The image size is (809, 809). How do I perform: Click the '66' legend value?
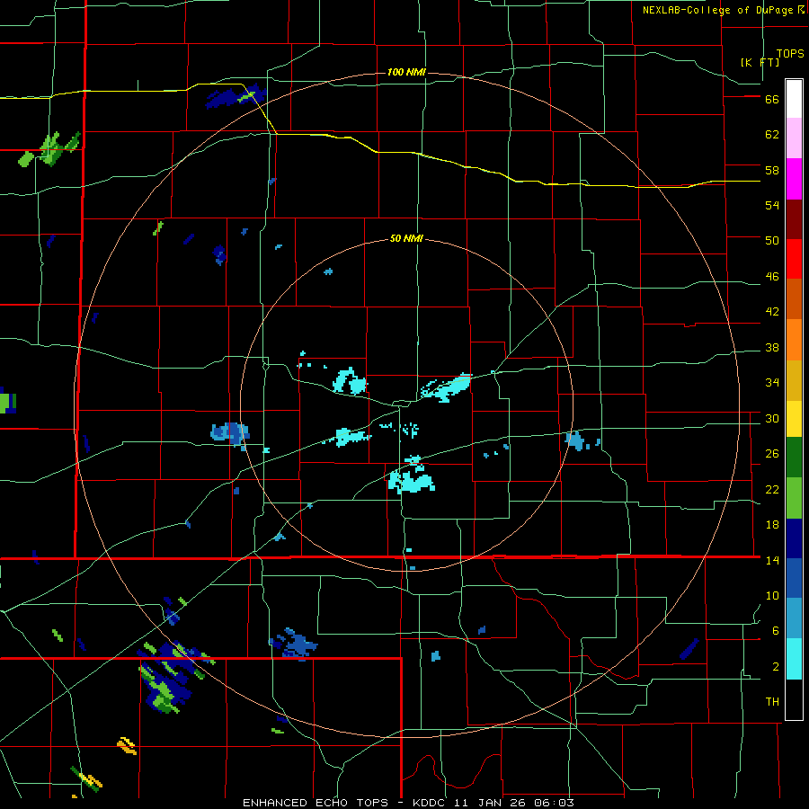[x=772, y=99]
